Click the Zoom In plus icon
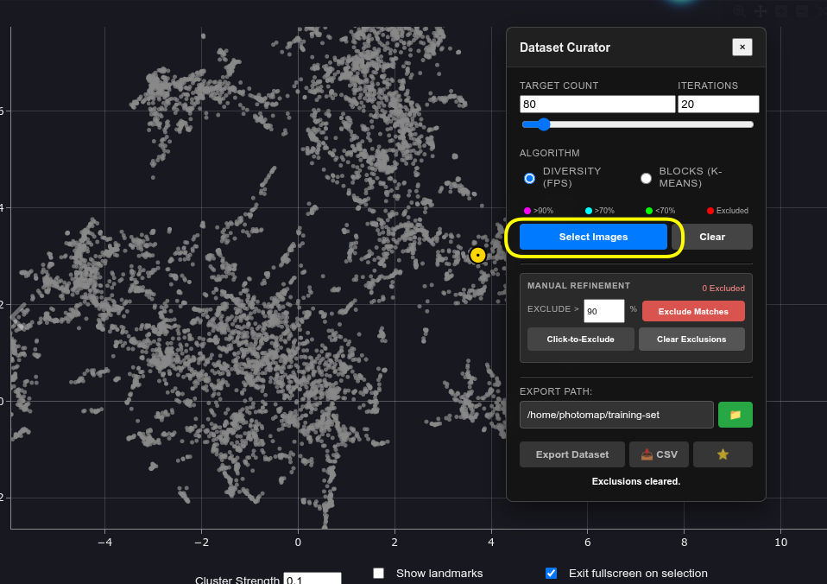Viewport: 827px width, 584px height. pos(781,11)
